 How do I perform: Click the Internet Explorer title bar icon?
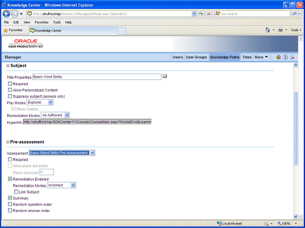coord(4,5)
